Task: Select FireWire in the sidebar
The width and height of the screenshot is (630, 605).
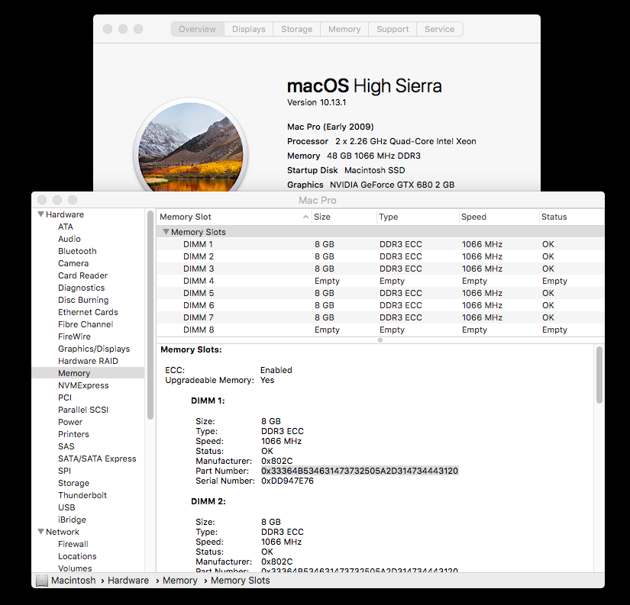Action: pyautogui.click(x=74, y=336)
